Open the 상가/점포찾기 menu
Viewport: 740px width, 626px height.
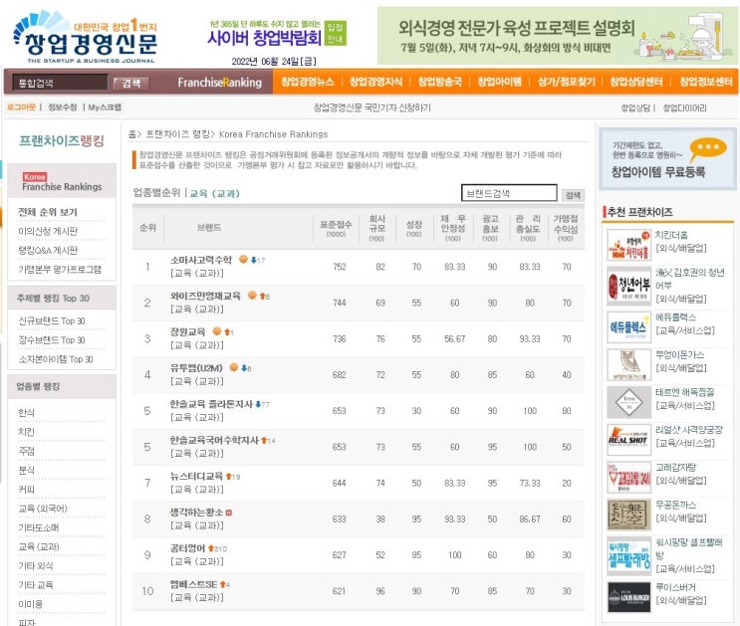point(566,82)
